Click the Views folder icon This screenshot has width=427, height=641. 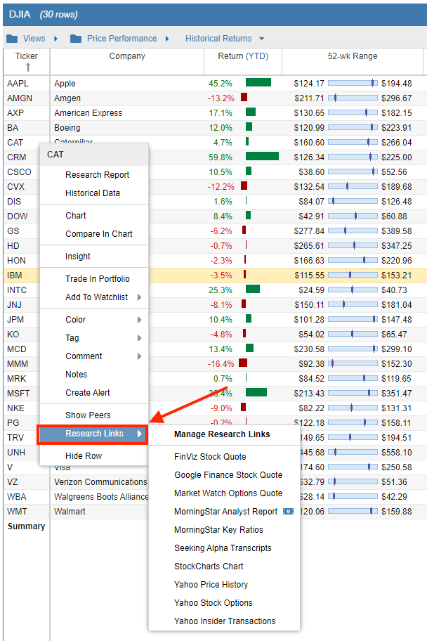(x=12, y=39)
